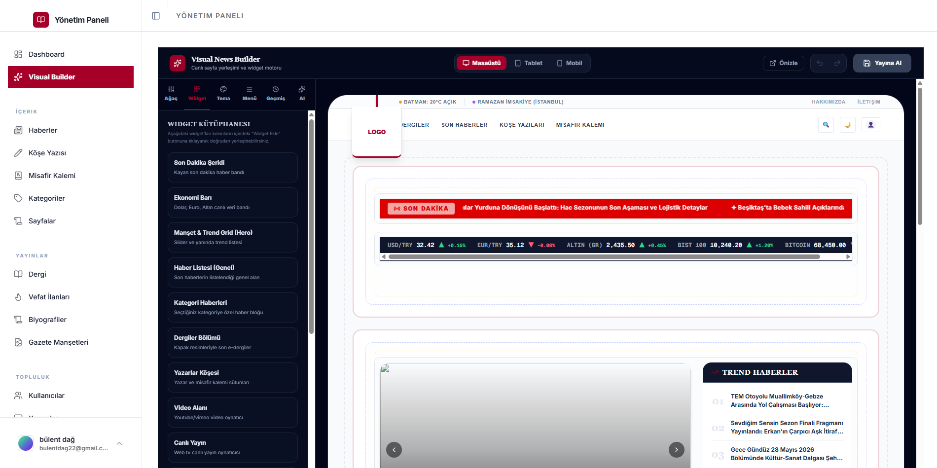Click the Visual News Builder sparkle logo
This screenshot has width=937, height=468.
178,63
